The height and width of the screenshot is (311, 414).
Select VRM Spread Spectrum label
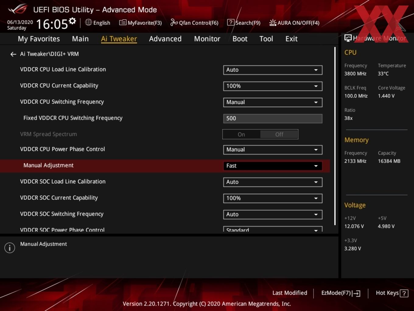48,134
